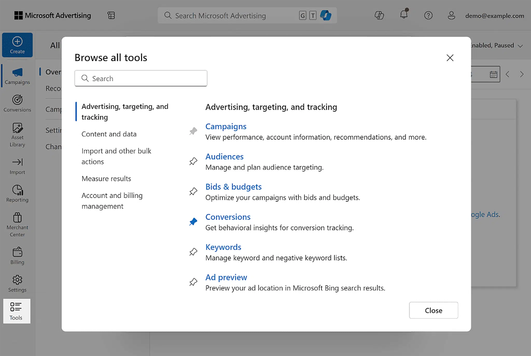Click the Campaigns icon in sidebar

(17, 75)
